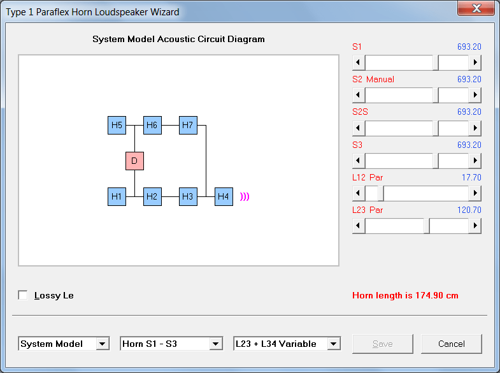
Task: Select the H5 block in the diagram
Action: pyautogui.click(x=117, y=125)
